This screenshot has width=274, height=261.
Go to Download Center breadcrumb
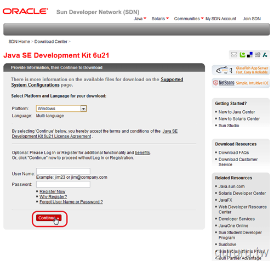point(51,42)
